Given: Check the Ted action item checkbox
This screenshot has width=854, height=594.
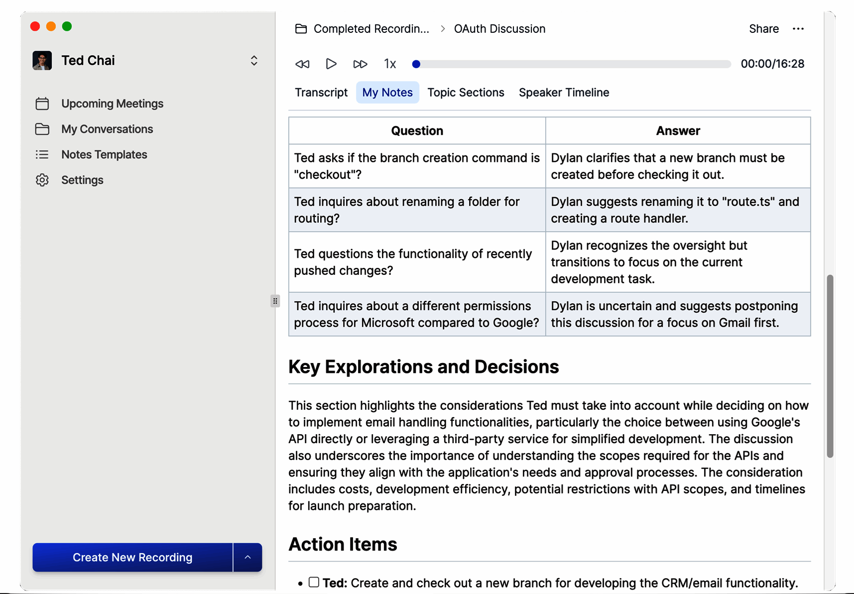Looking at the screenshot, I should [x=314, y=582].
